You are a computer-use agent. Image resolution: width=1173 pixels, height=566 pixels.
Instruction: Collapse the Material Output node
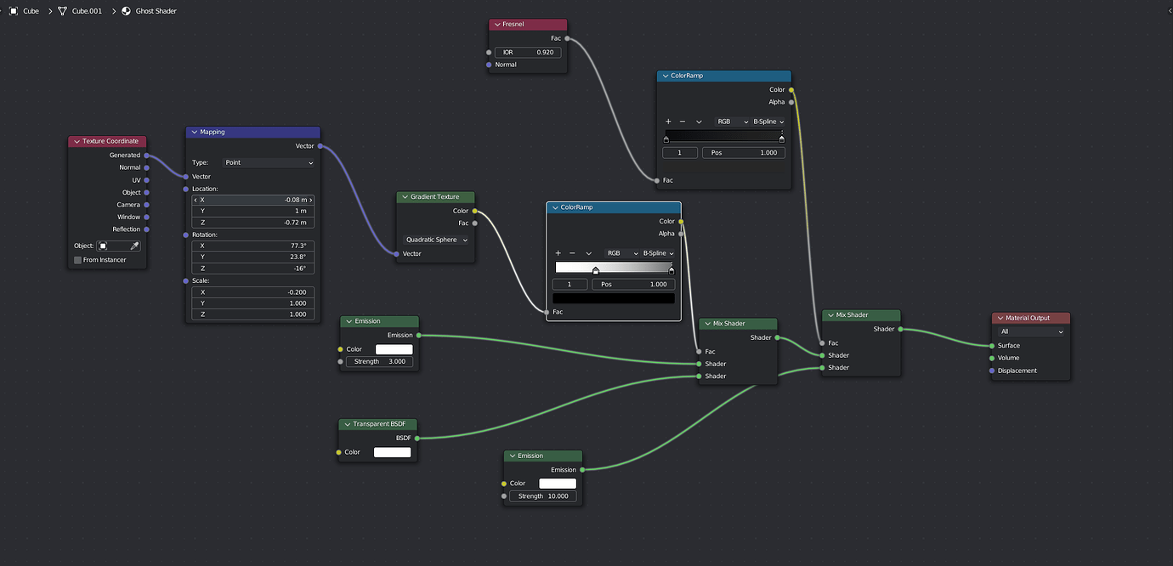coord(1000,318)
